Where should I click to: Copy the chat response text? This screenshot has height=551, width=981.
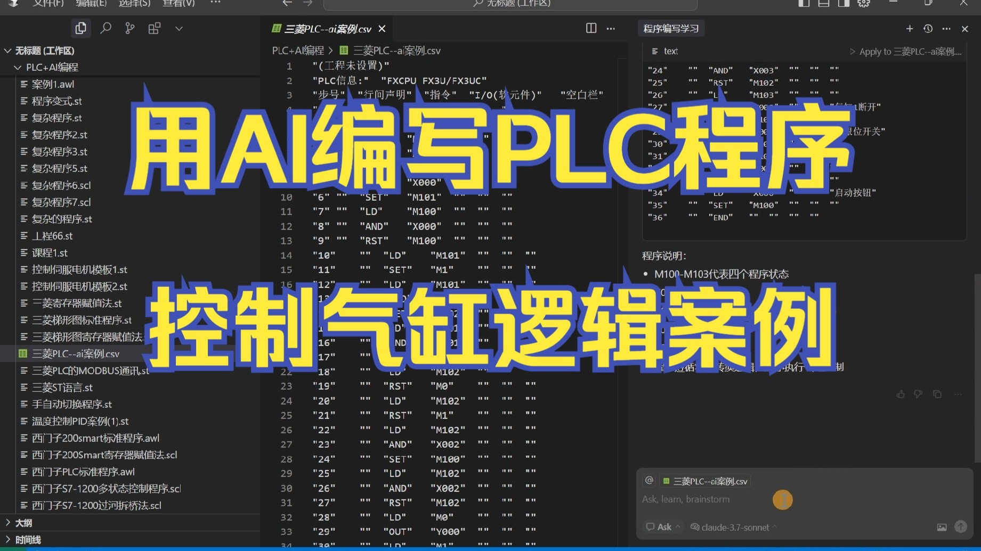[x=937, y=394]
